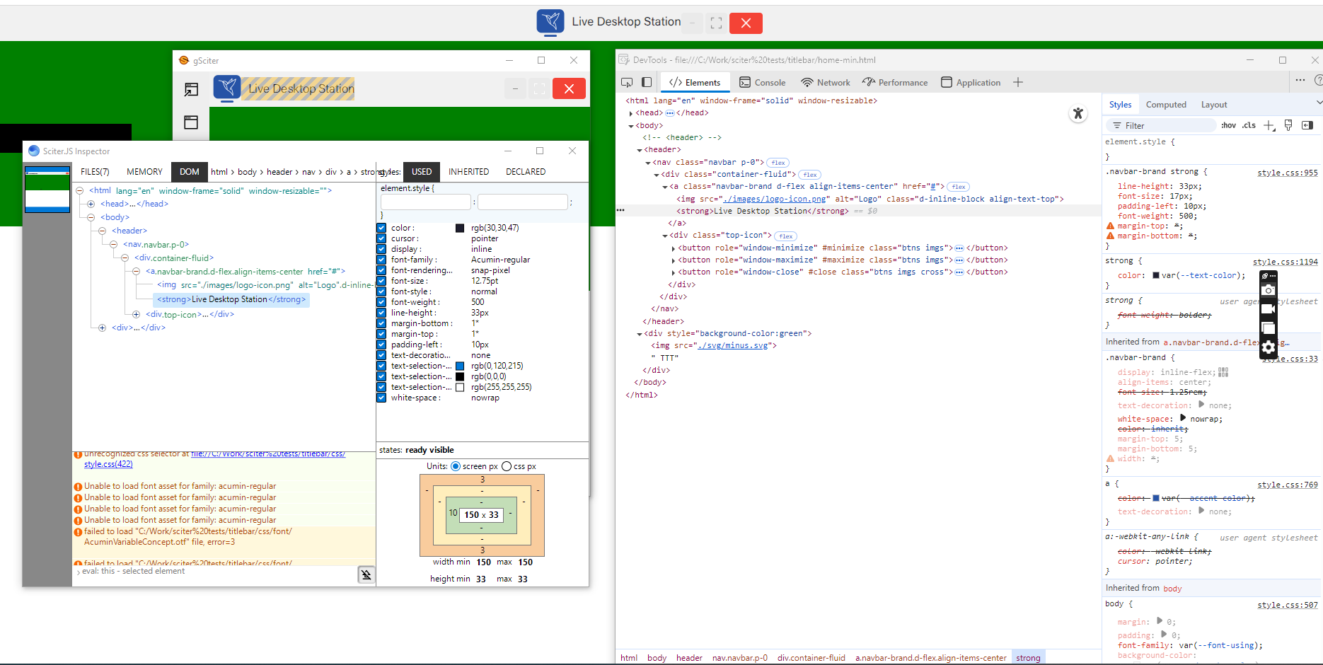Select the screen px units radio
The height and width of the screenshot is (665, 1323).
(456, 466)
